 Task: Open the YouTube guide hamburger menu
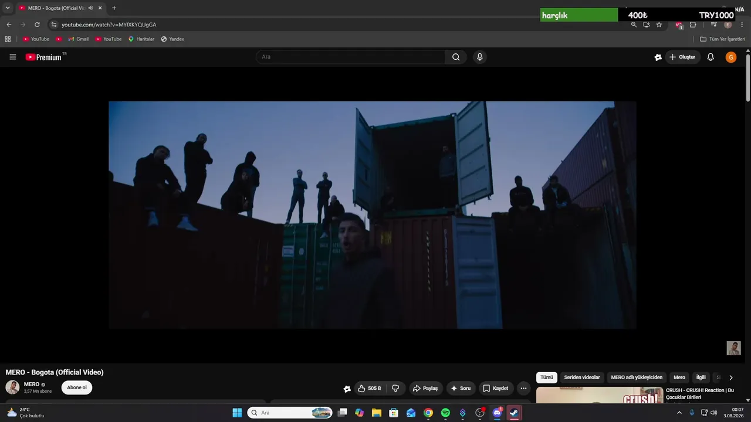13,57
